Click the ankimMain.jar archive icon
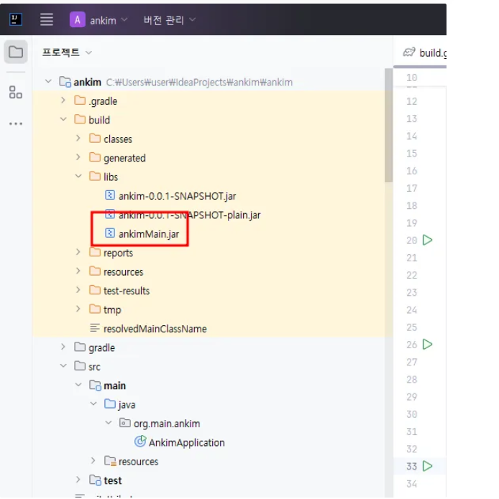Image resolution: width=499 pixels, height=499 pixels. tap(110, 233)
